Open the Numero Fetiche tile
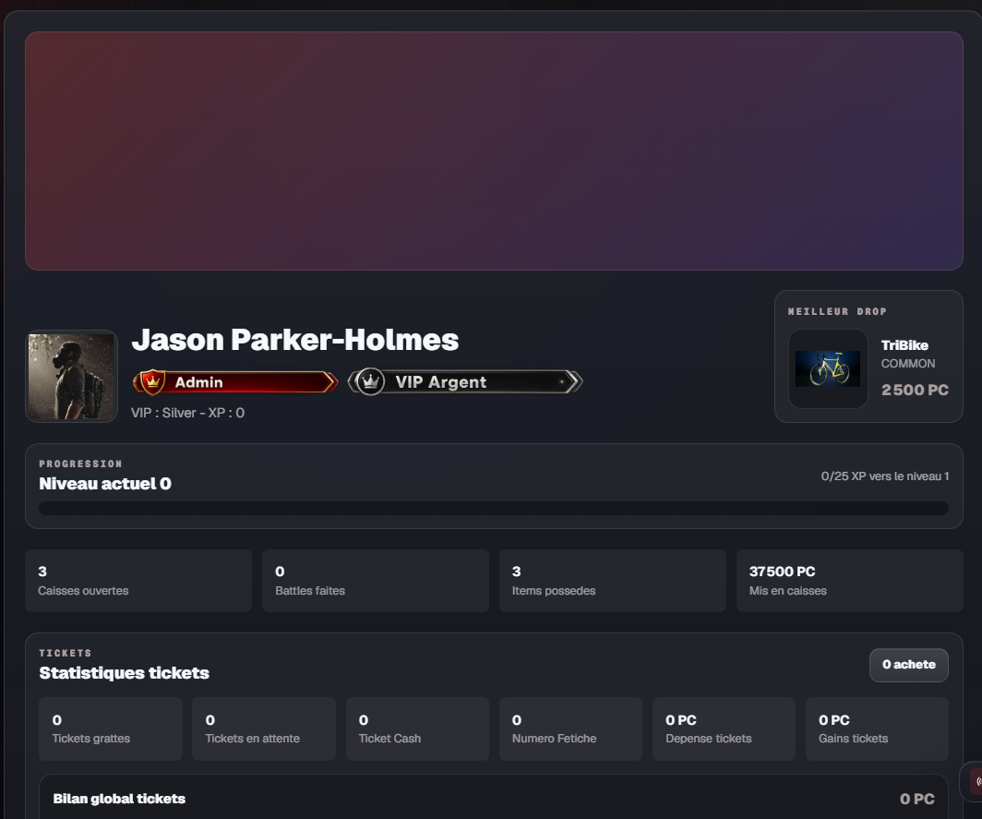 [570, 729]
